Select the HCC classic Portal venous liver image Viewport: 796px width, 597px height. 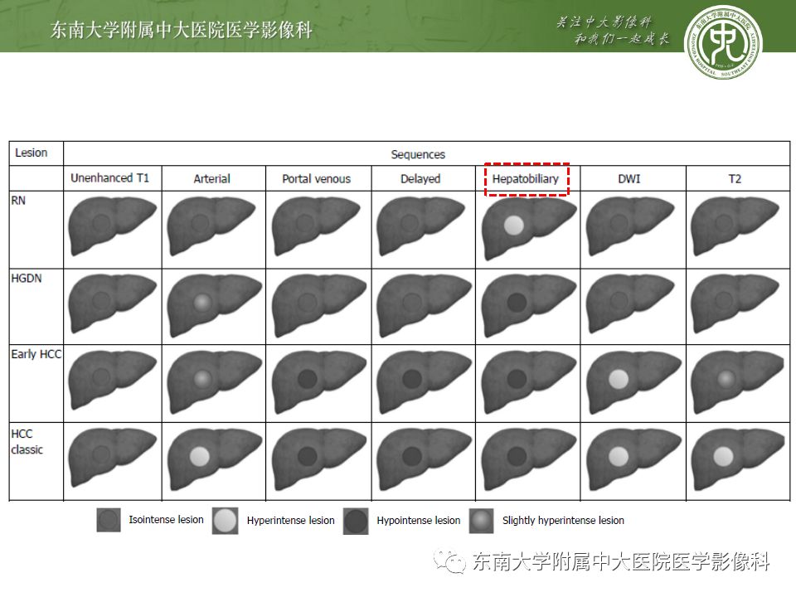pos(318,460)
